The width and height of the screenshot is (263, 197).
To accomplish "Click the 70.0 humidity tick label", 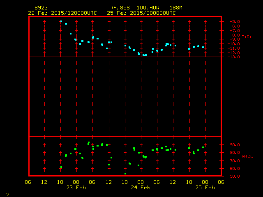I will tap(235, 160).
